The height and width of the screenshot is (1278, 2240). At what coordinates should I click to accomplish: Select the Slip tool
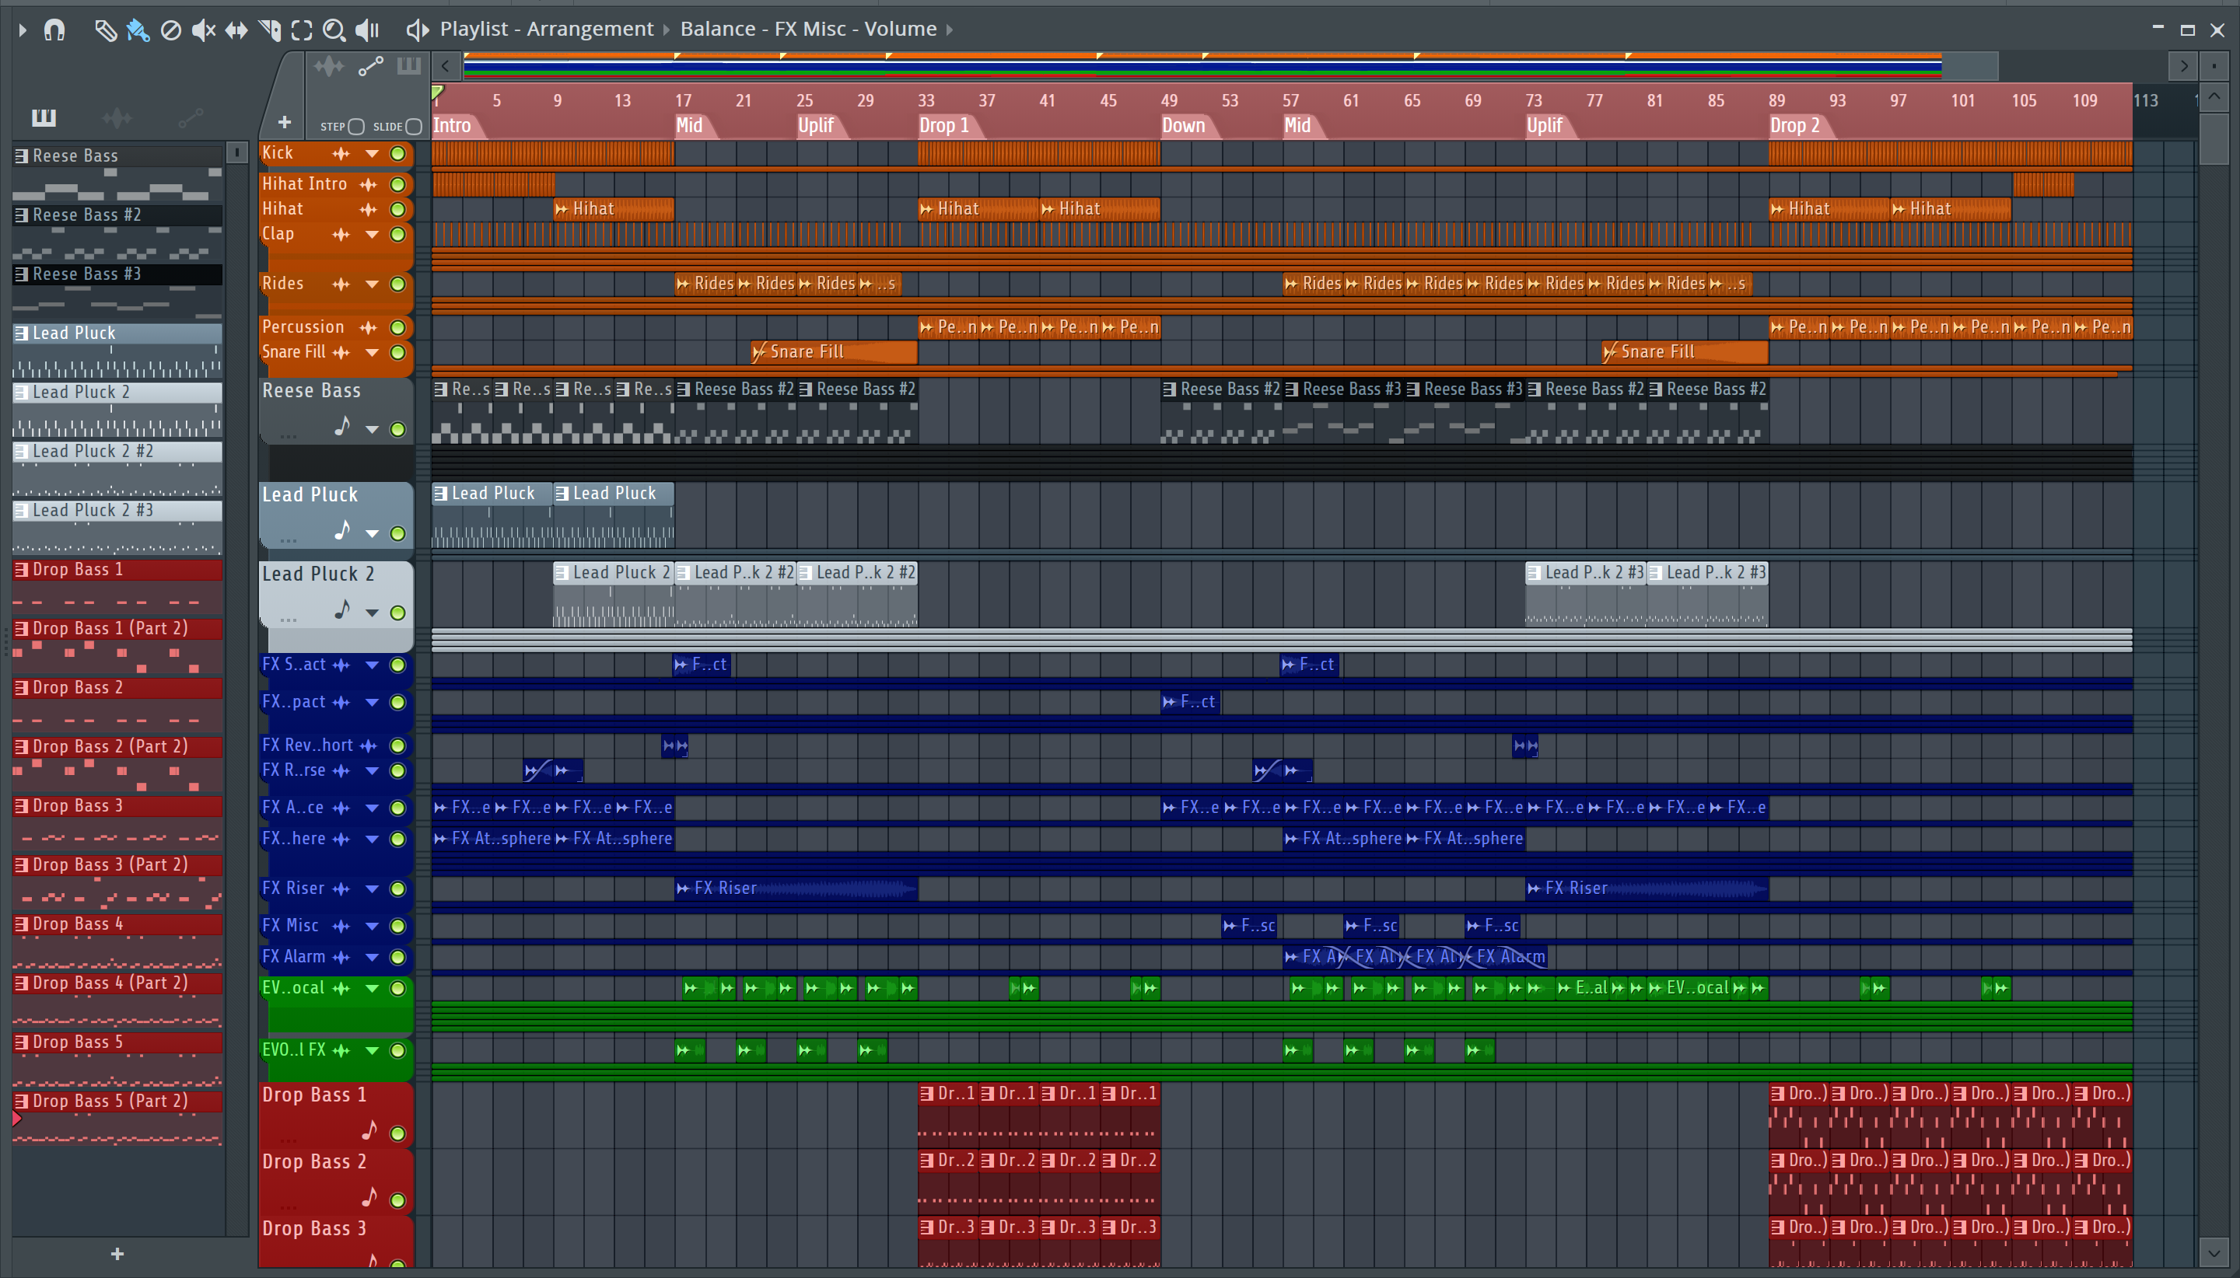236,30
